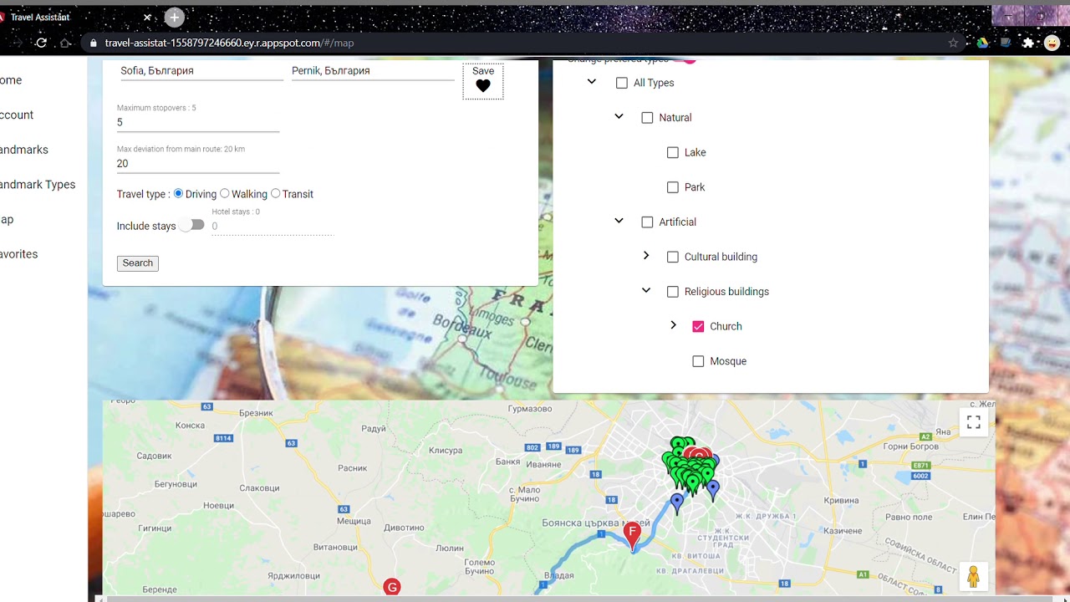Click the Горни Богров label on map
The height and width of the screenshot is (602, 1070).
[x=911, y=446]
